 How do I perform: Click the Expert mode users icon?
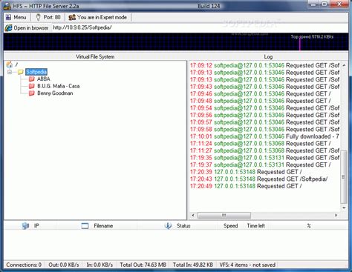(72, 17)
